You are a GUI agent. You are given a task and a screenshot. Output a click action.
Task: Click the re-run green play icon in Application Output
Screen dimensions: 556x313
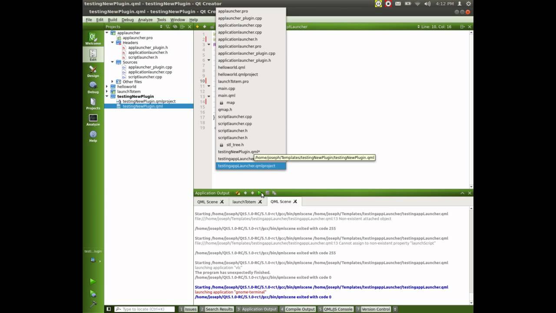click(260, 193)
